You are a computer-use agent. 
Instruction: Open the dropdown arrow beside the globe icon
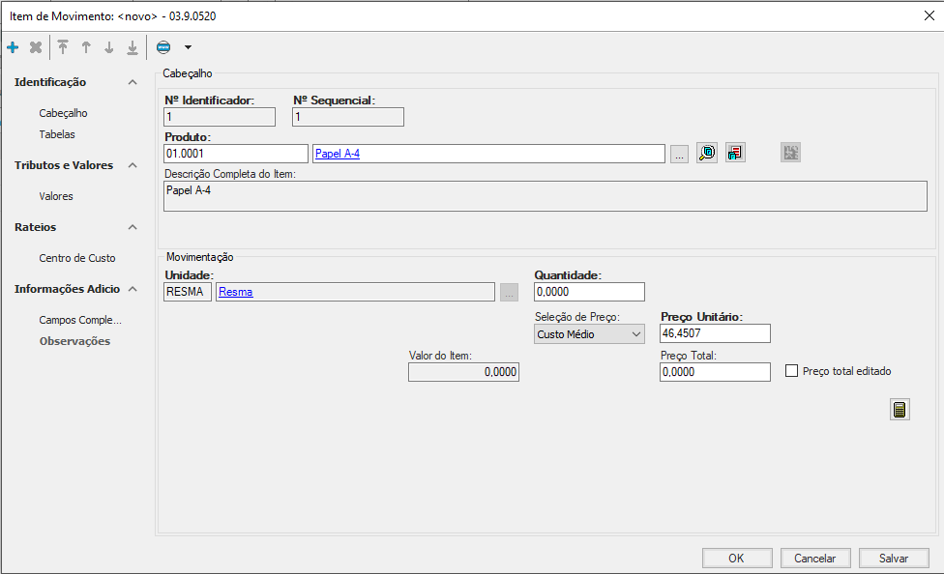pyautogui.click(x=188, y=47)
